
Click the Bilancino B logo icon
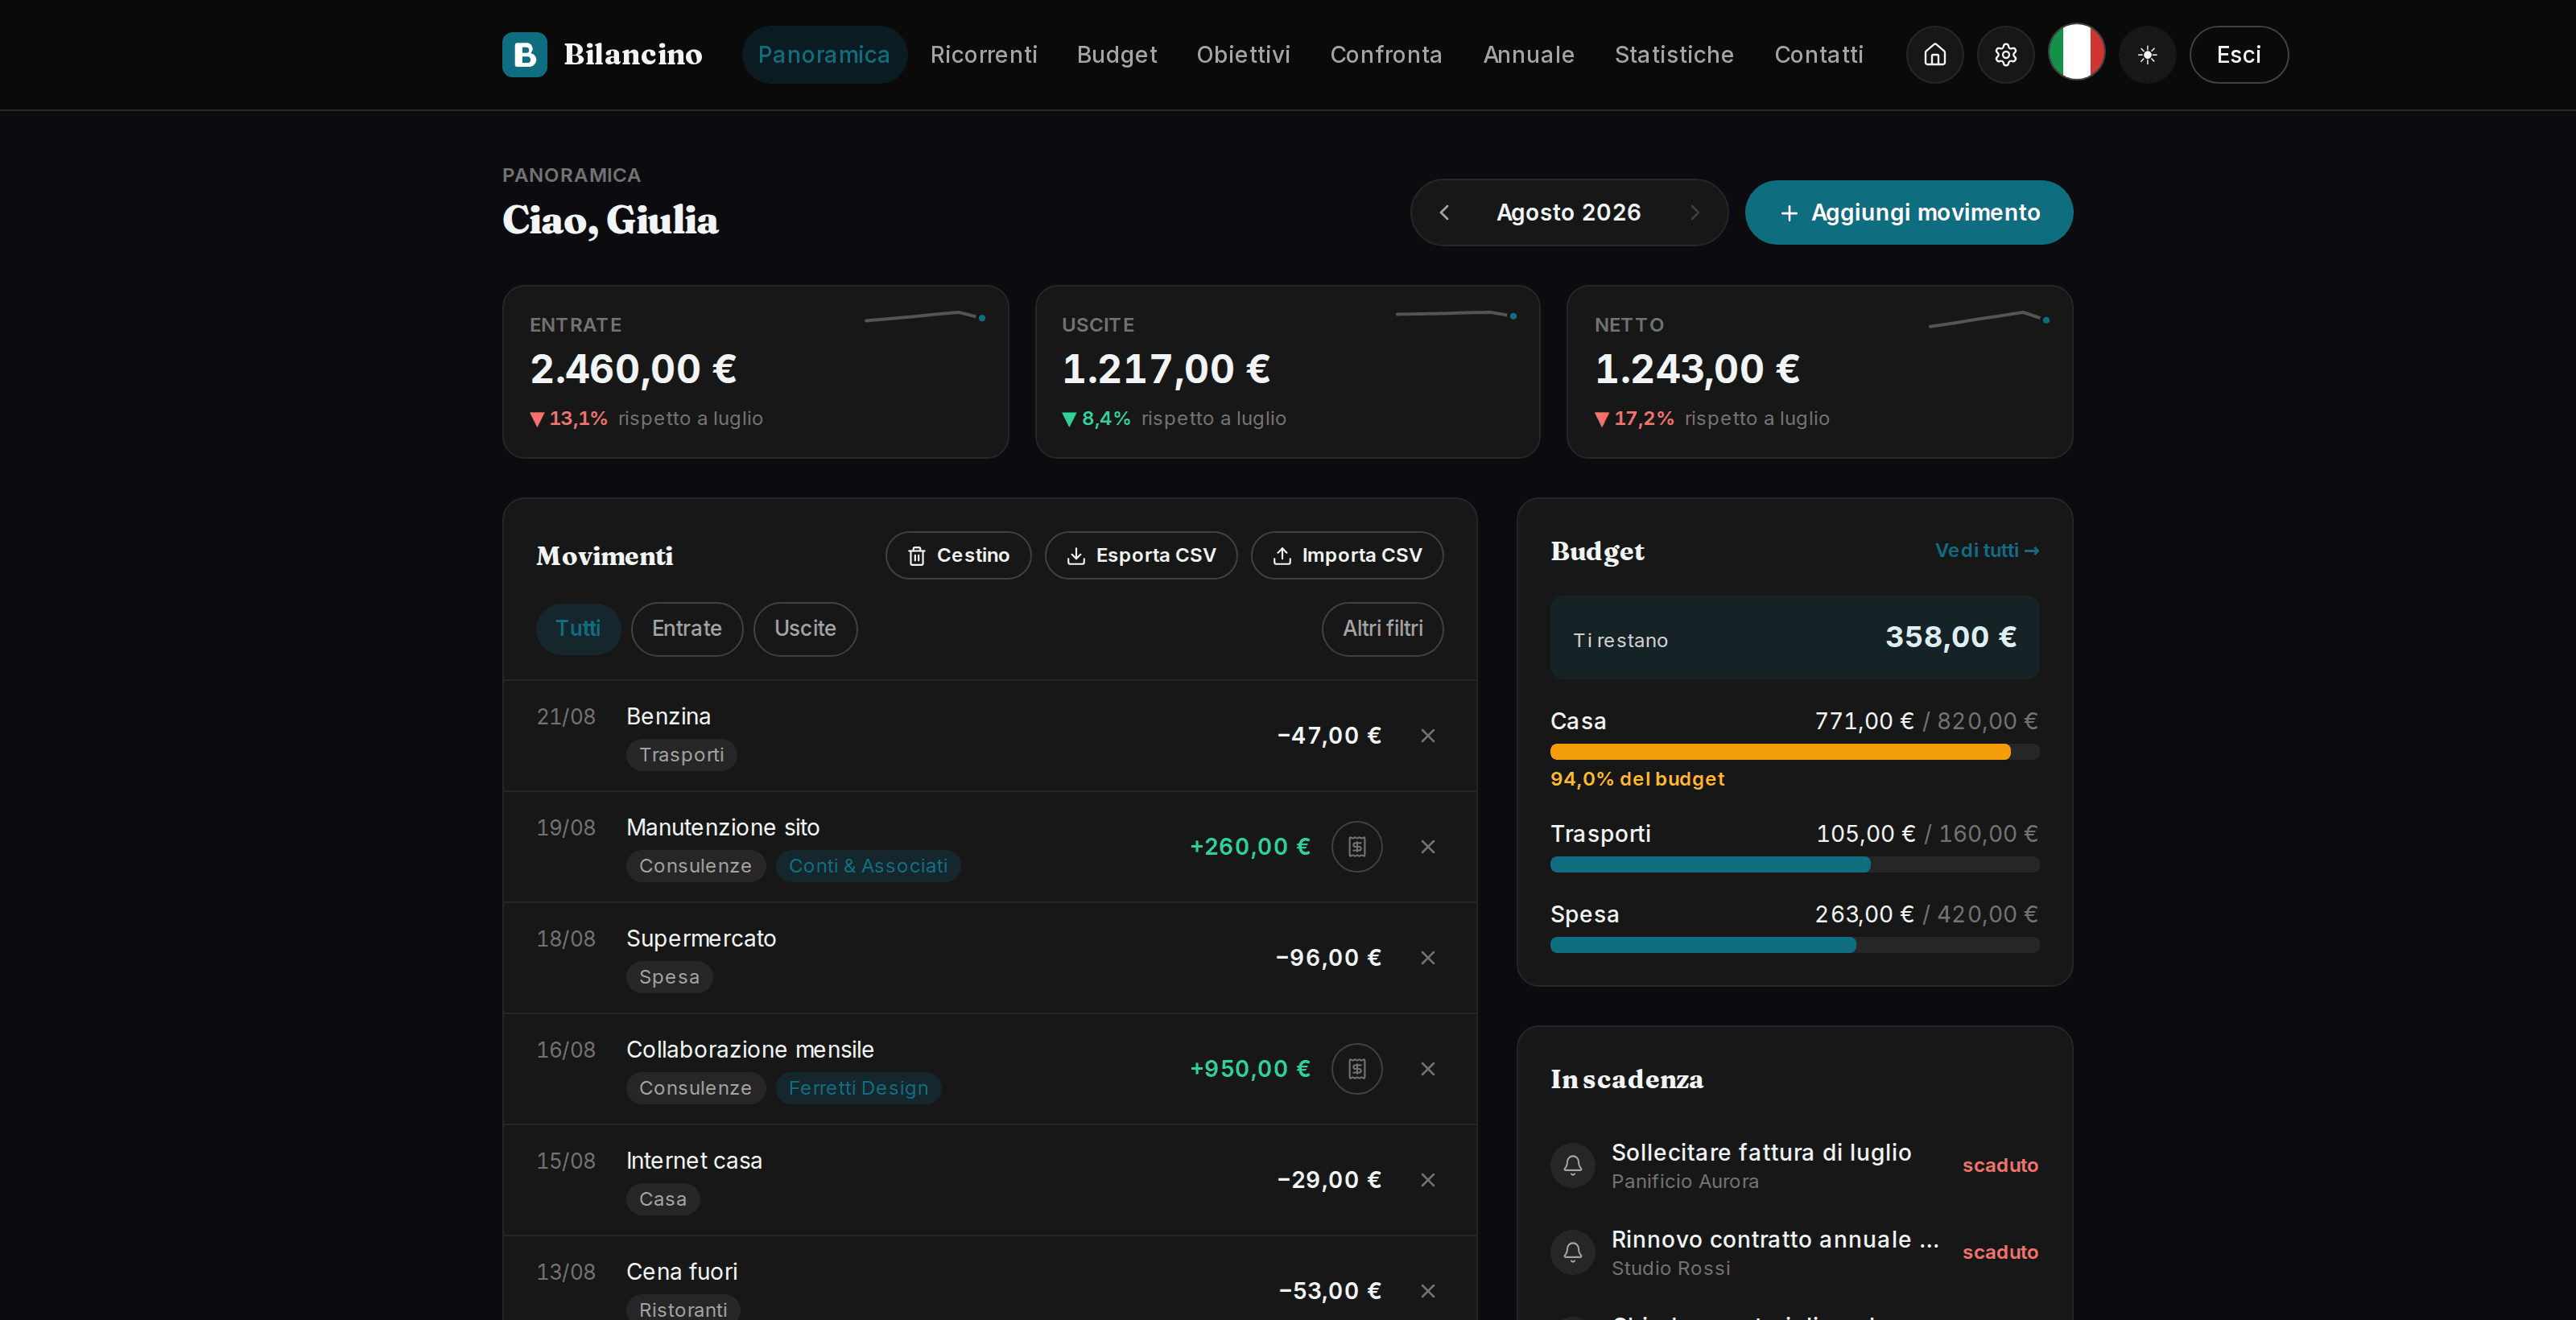pyautogui.click(x=524, y=54)
